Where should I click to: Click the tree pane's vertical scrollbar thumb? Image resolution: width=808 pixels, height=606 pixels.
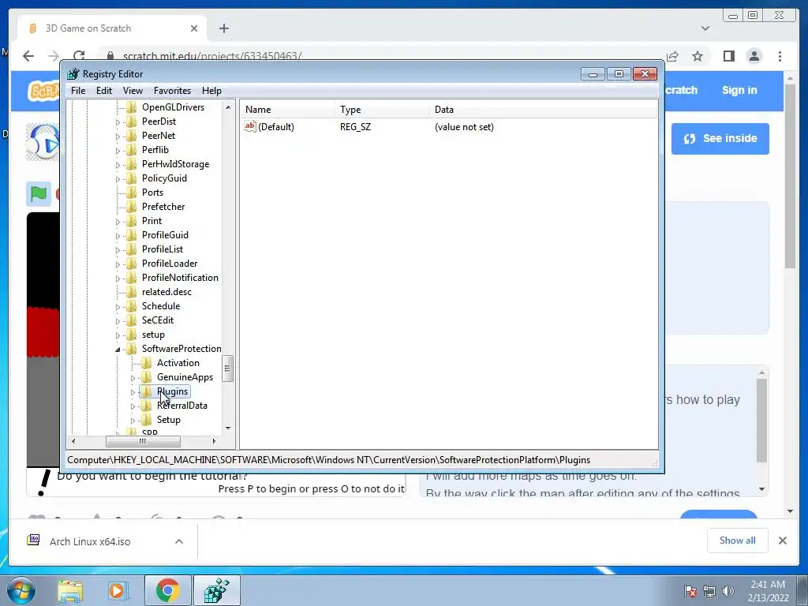coord(227,368)
